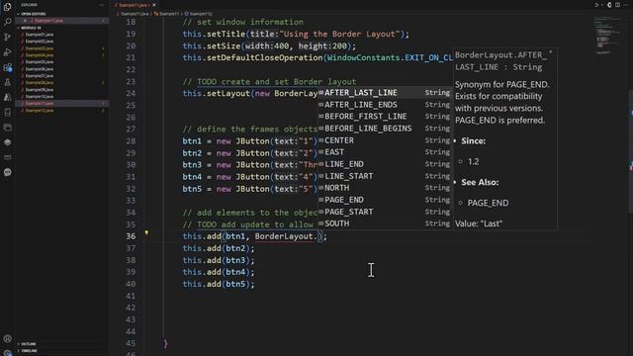Choose LINE_END from autocomplete list
This screenshot has width=633, height=356.
point(385,164)
